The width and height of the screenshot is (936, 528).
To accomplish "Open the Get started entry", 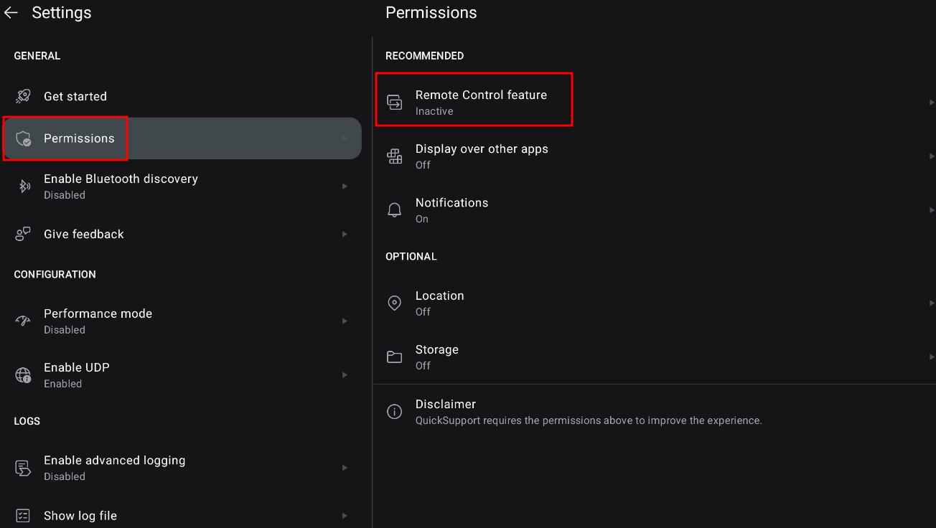I will tap(75, 96).
